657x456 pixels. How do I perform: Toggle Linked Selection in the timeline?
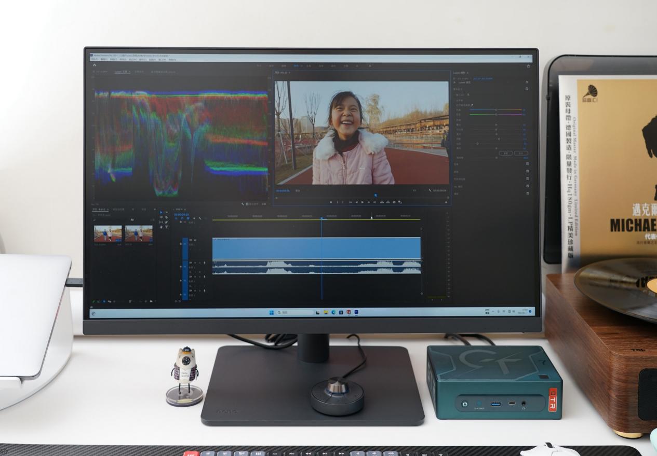pyautogui.click(x=188, y=218)
